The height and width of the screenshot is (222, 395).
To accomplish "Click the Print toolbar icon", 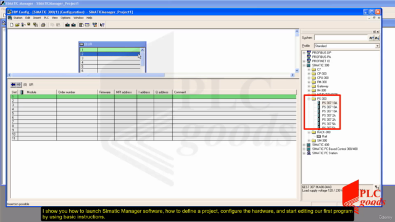I will point(43,25).
